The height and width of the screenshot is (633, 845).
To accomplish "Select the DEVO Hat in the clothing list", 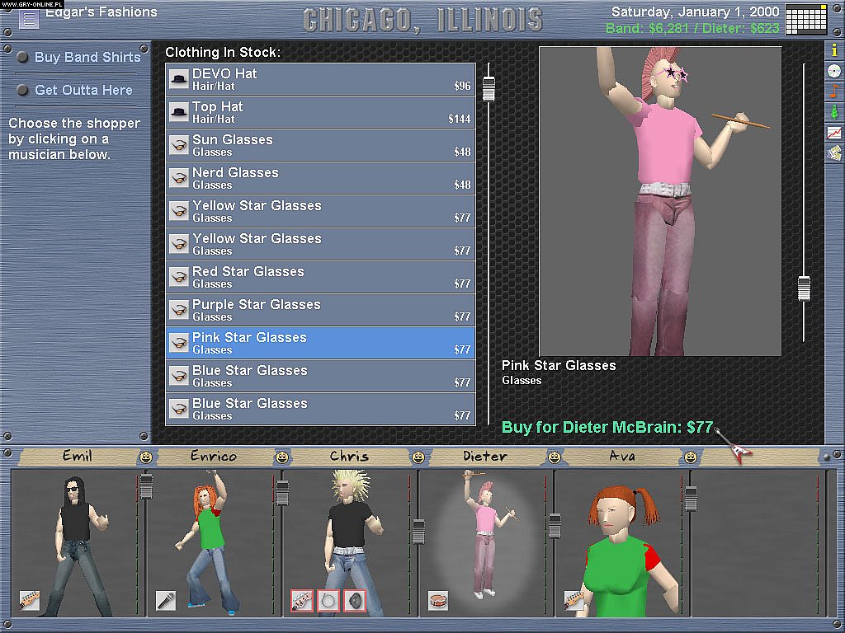I will 321,80.
